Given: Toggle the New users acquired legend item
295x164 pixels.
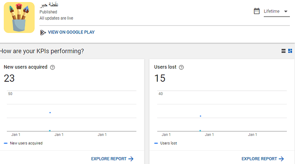Looking at the screenshot, I should [x=23, y=143].
